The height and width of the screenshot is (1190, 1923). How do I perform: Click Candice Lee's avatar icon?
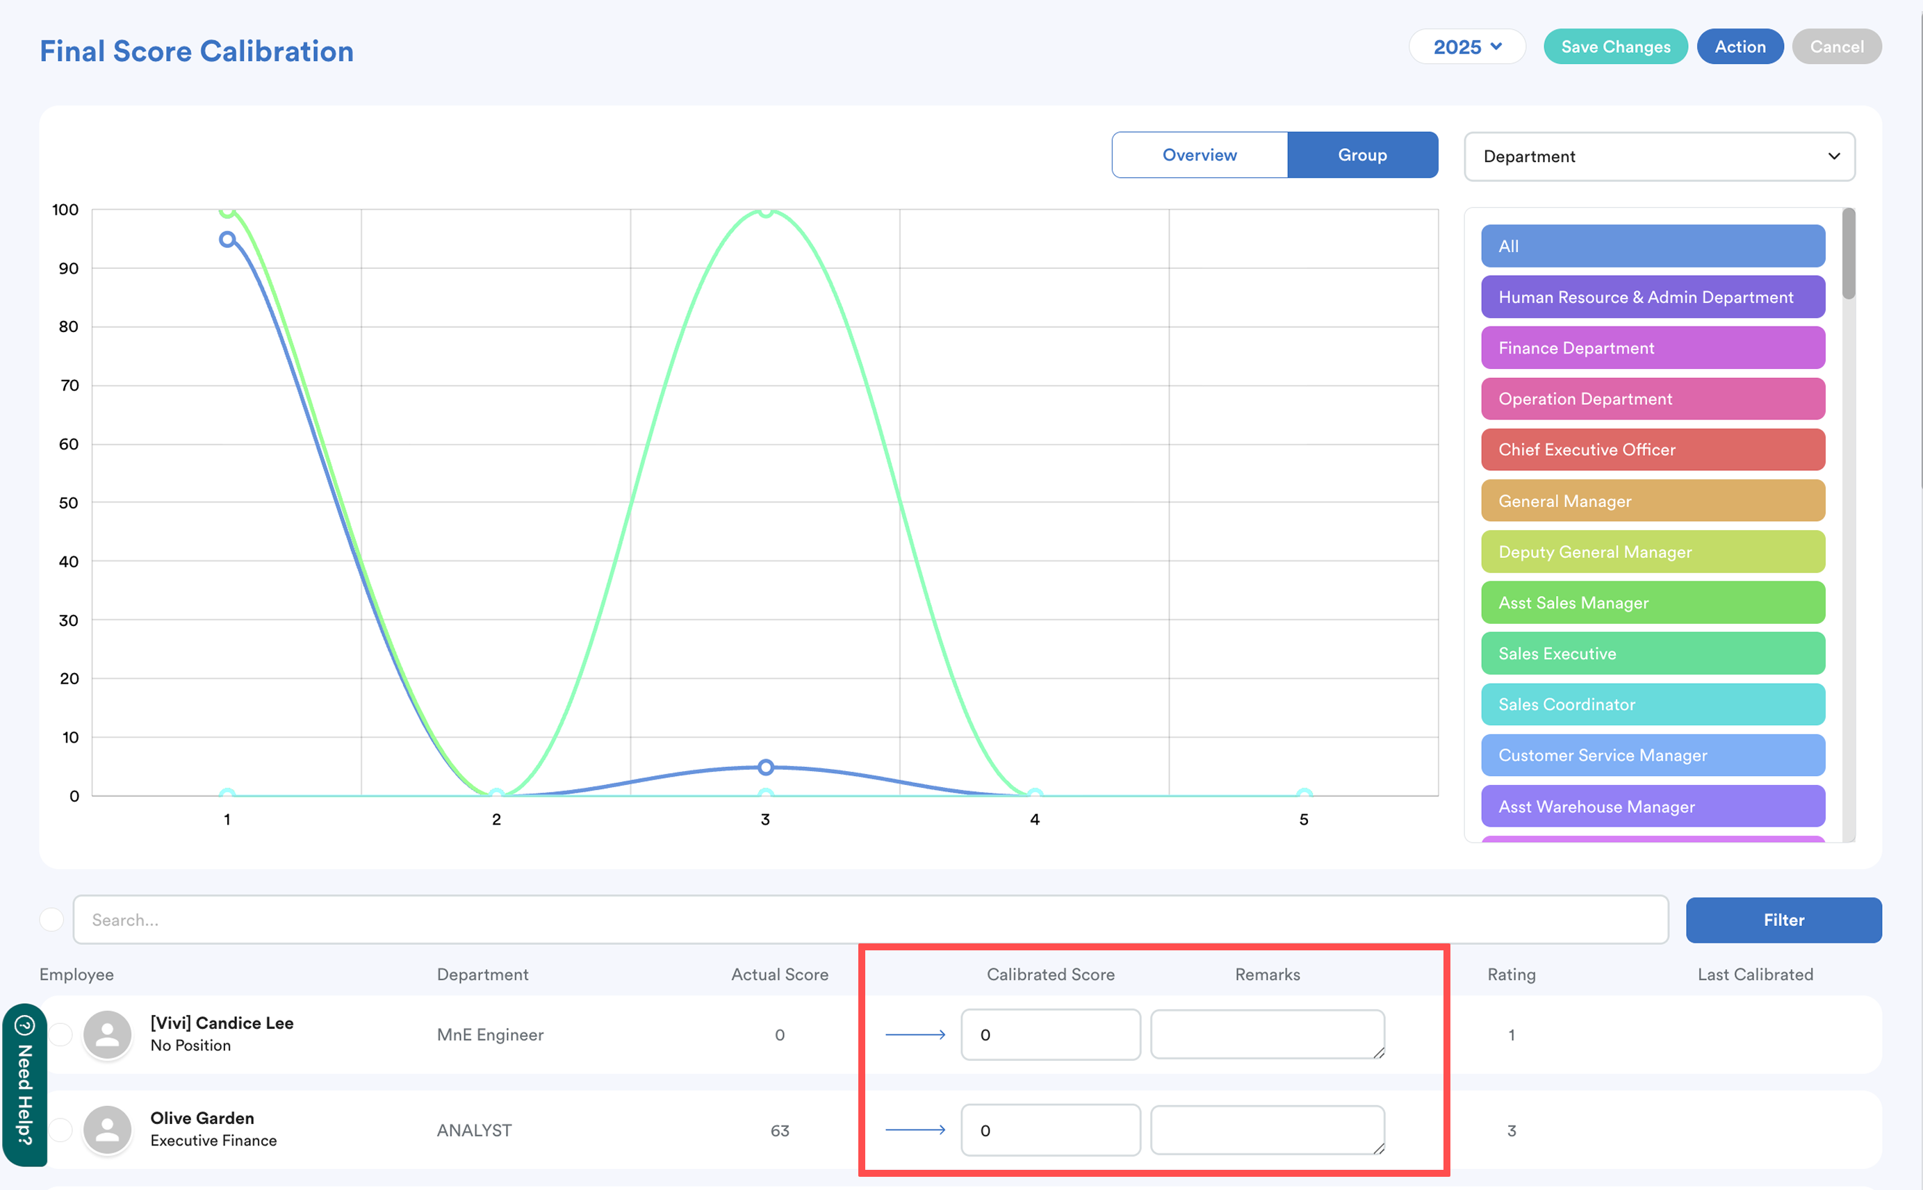click(x=108, y=1034)
